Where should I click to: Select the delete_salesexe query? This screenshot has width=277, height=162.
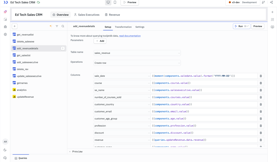click(38, 42)
